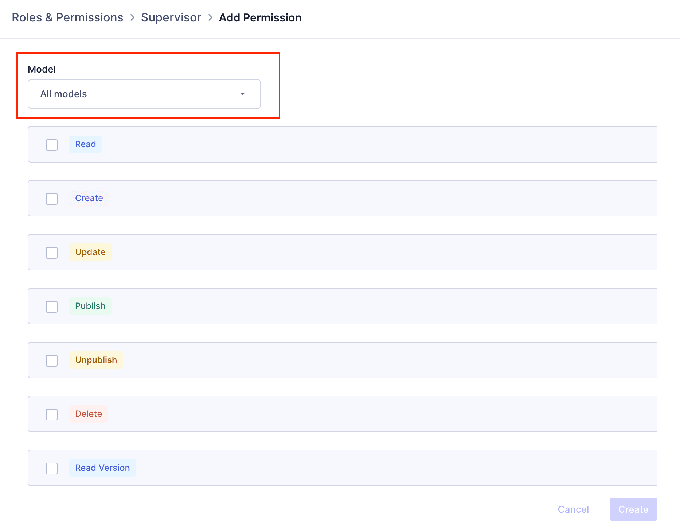Enable the Create permission checkbox

[x=52, y=199]
